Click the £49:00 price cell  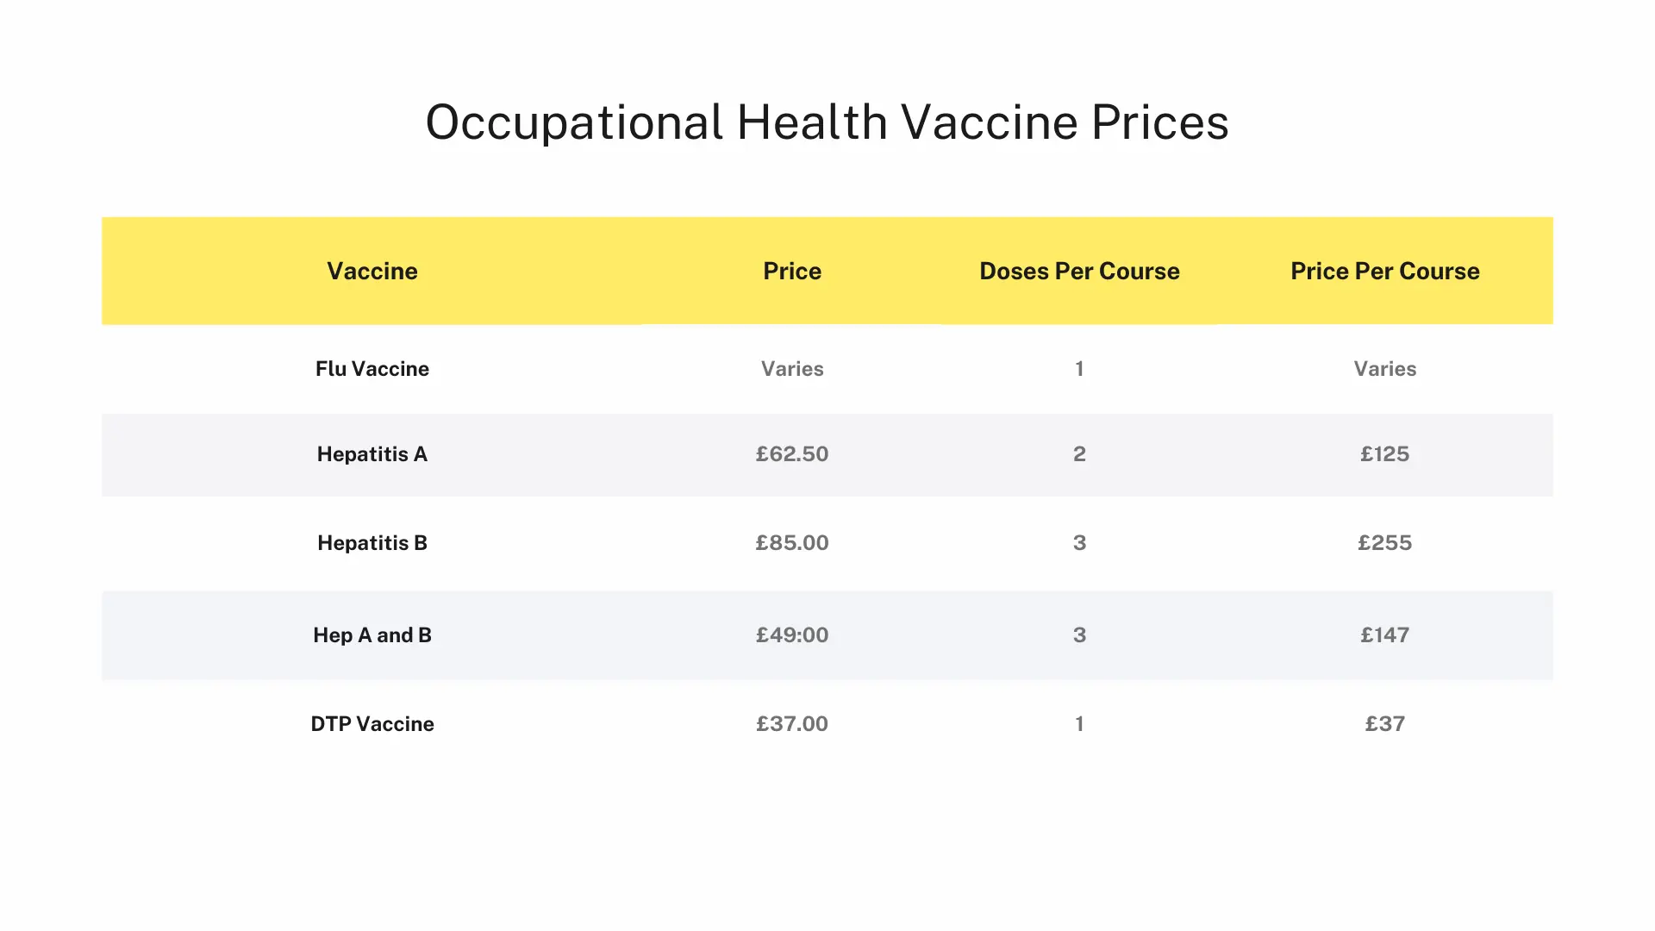point(791,635)
